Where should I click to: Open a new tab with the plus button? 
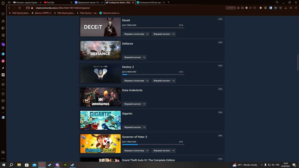[x=169, y=2]
